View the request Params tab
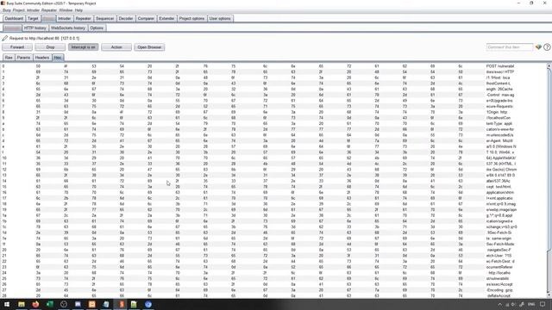Screen dimensions: 552x310 click(x=23, y=58)
